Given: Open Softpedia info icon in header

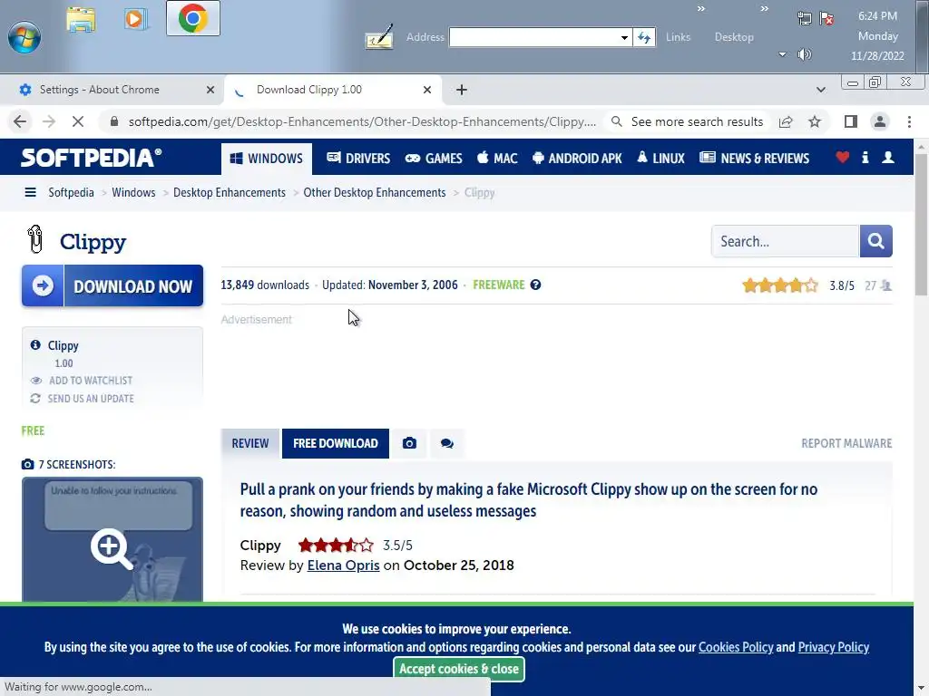Looking at the screenshot, I should click(x=865, y=158).
